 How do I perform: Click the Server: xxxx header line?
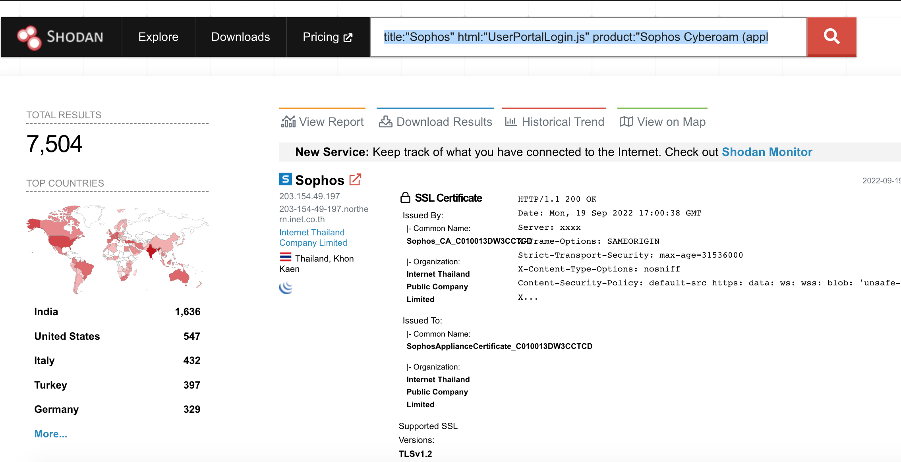pyautogui.click(x=549, y=227)
